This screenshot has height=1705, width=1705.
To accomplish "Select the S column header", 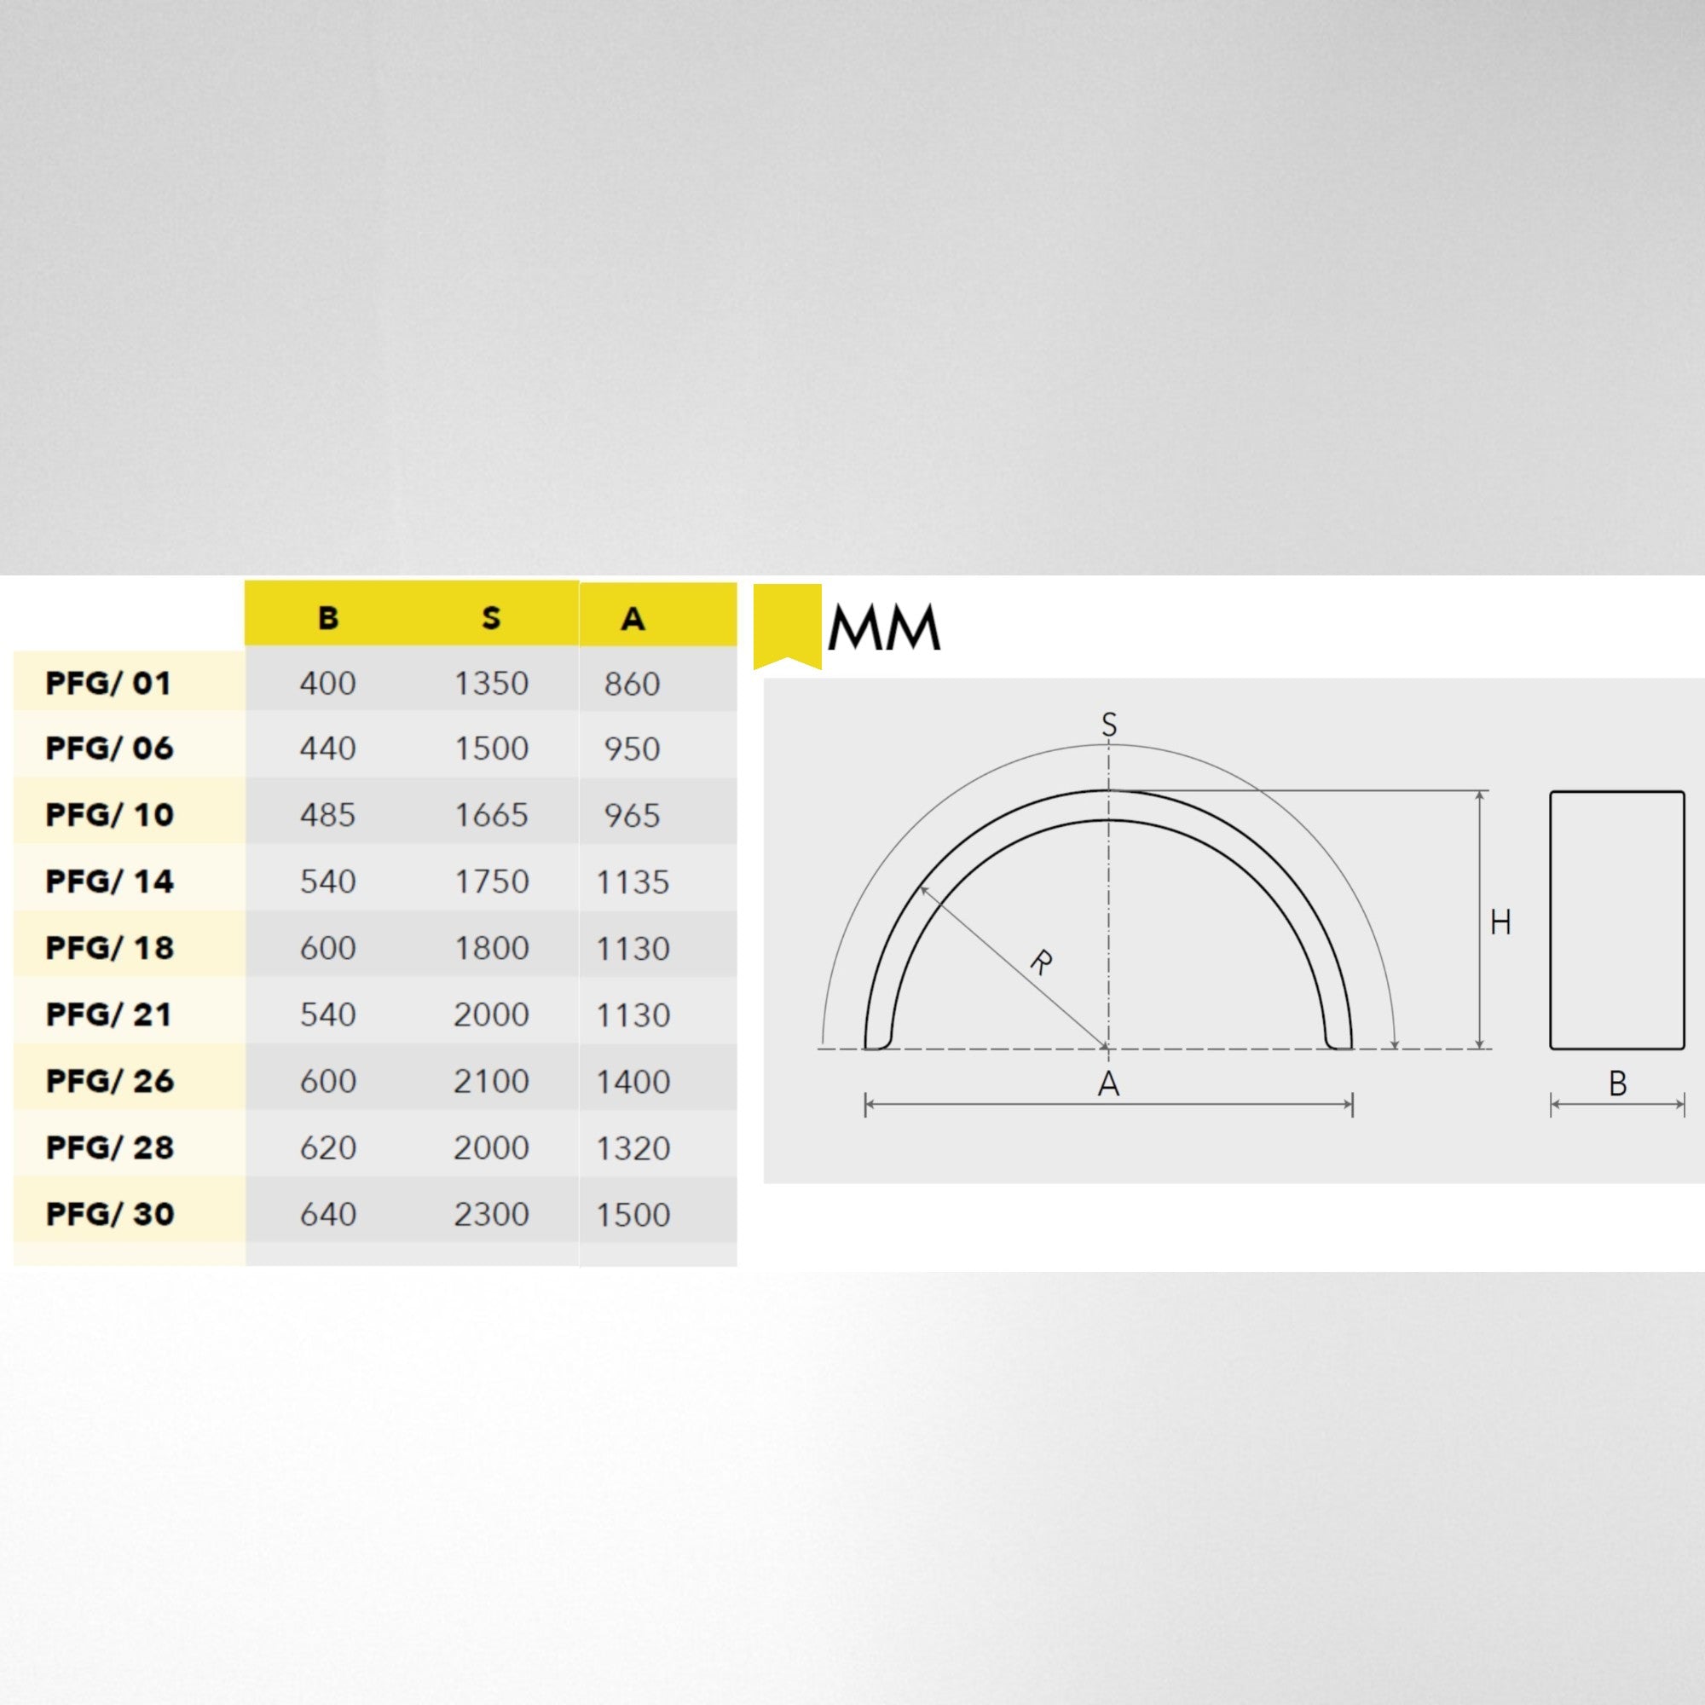I will click(x=492, y=618).
